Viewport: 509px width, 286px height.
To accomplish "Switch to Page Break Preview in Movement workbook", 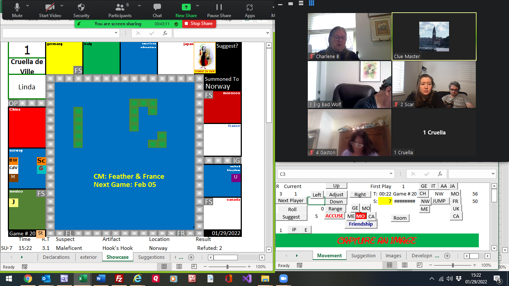I will point(420,265).
